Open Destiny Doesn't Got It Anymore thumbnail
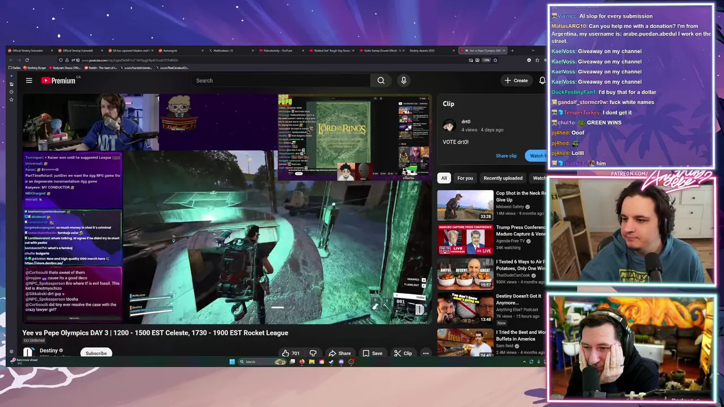724x407 pixels. (465, 308)
